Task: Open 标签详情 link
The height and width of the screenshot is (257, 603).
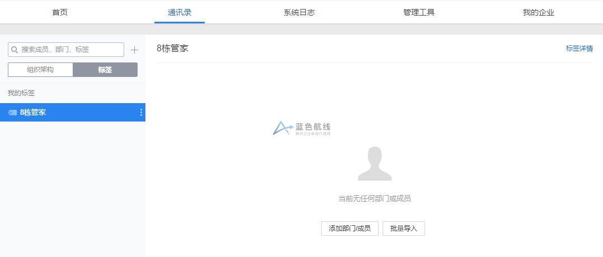Action: 579,49
